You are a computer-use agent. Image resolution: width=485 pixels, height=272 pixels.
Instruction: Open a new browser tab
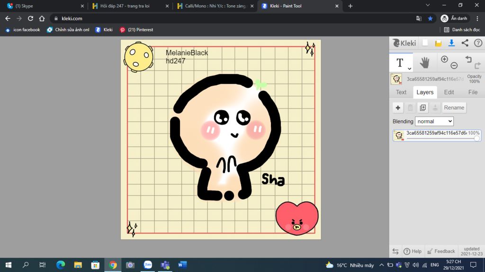pyautogui.click(x=350, y=6)
